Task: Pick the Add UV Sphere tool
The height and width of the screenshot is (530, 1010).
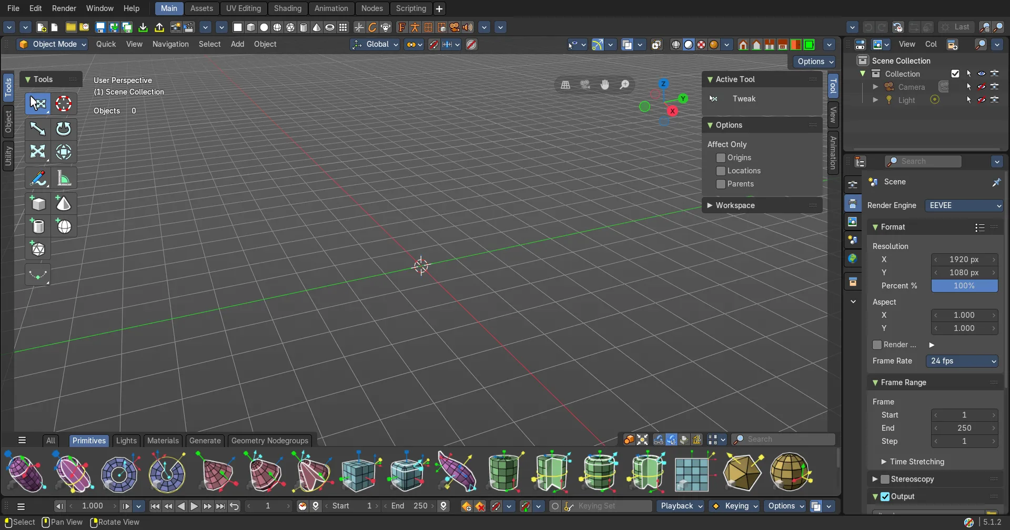Action: [64, 226]
